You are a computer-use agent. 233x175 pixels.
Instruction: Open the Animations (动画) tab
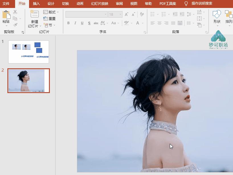click(80, 4)
